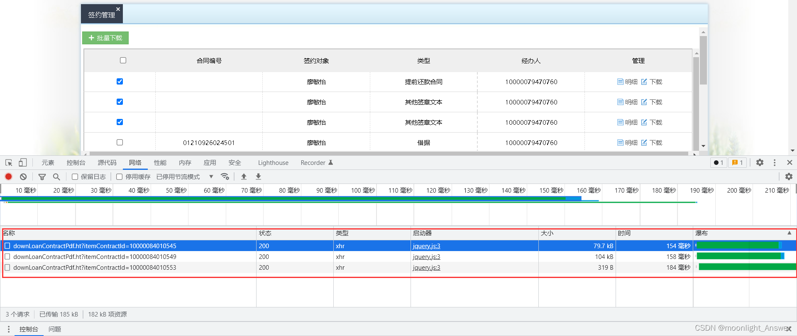Switch to the 应用 tab
Image resolution: width=797 pixels, height=336 pixels.
210,162
